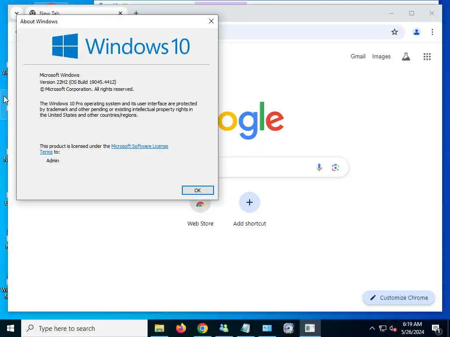450x337 pixels.
Task: Open the Chrome three-dot menu
Action: click(x=432, y=32)
